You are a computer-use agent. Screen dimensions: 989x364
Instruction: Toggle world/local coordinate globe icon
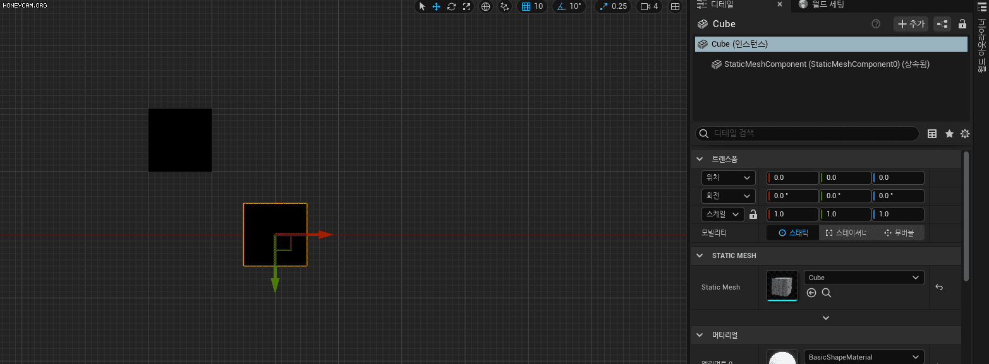(x=486, y=6)
